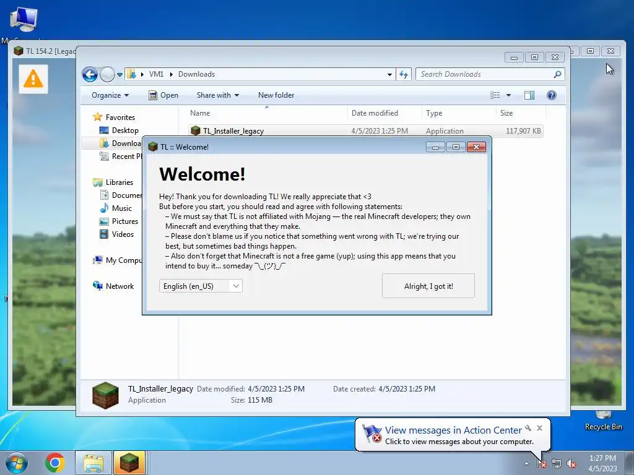
Task: Click the search magnifier icon
Action: [x=558, y=74]
